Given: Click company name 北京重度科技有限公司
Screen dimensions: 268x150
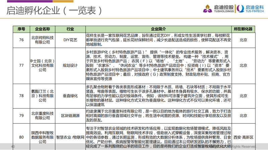Looking at the screenshot, I should point(43,116).
